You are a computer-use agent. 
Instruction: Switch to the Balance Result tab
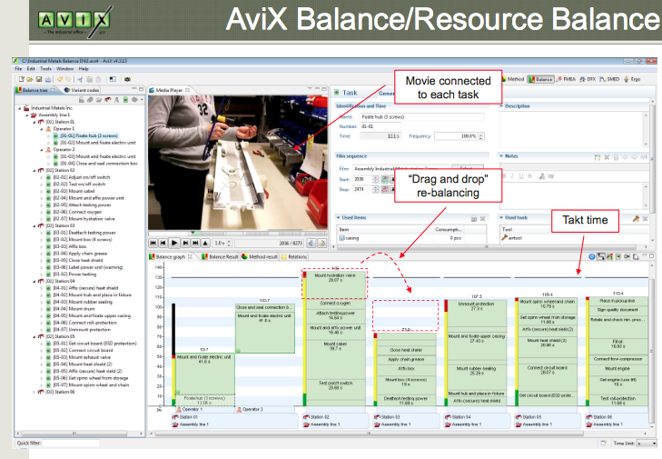(x=220, y=256)
